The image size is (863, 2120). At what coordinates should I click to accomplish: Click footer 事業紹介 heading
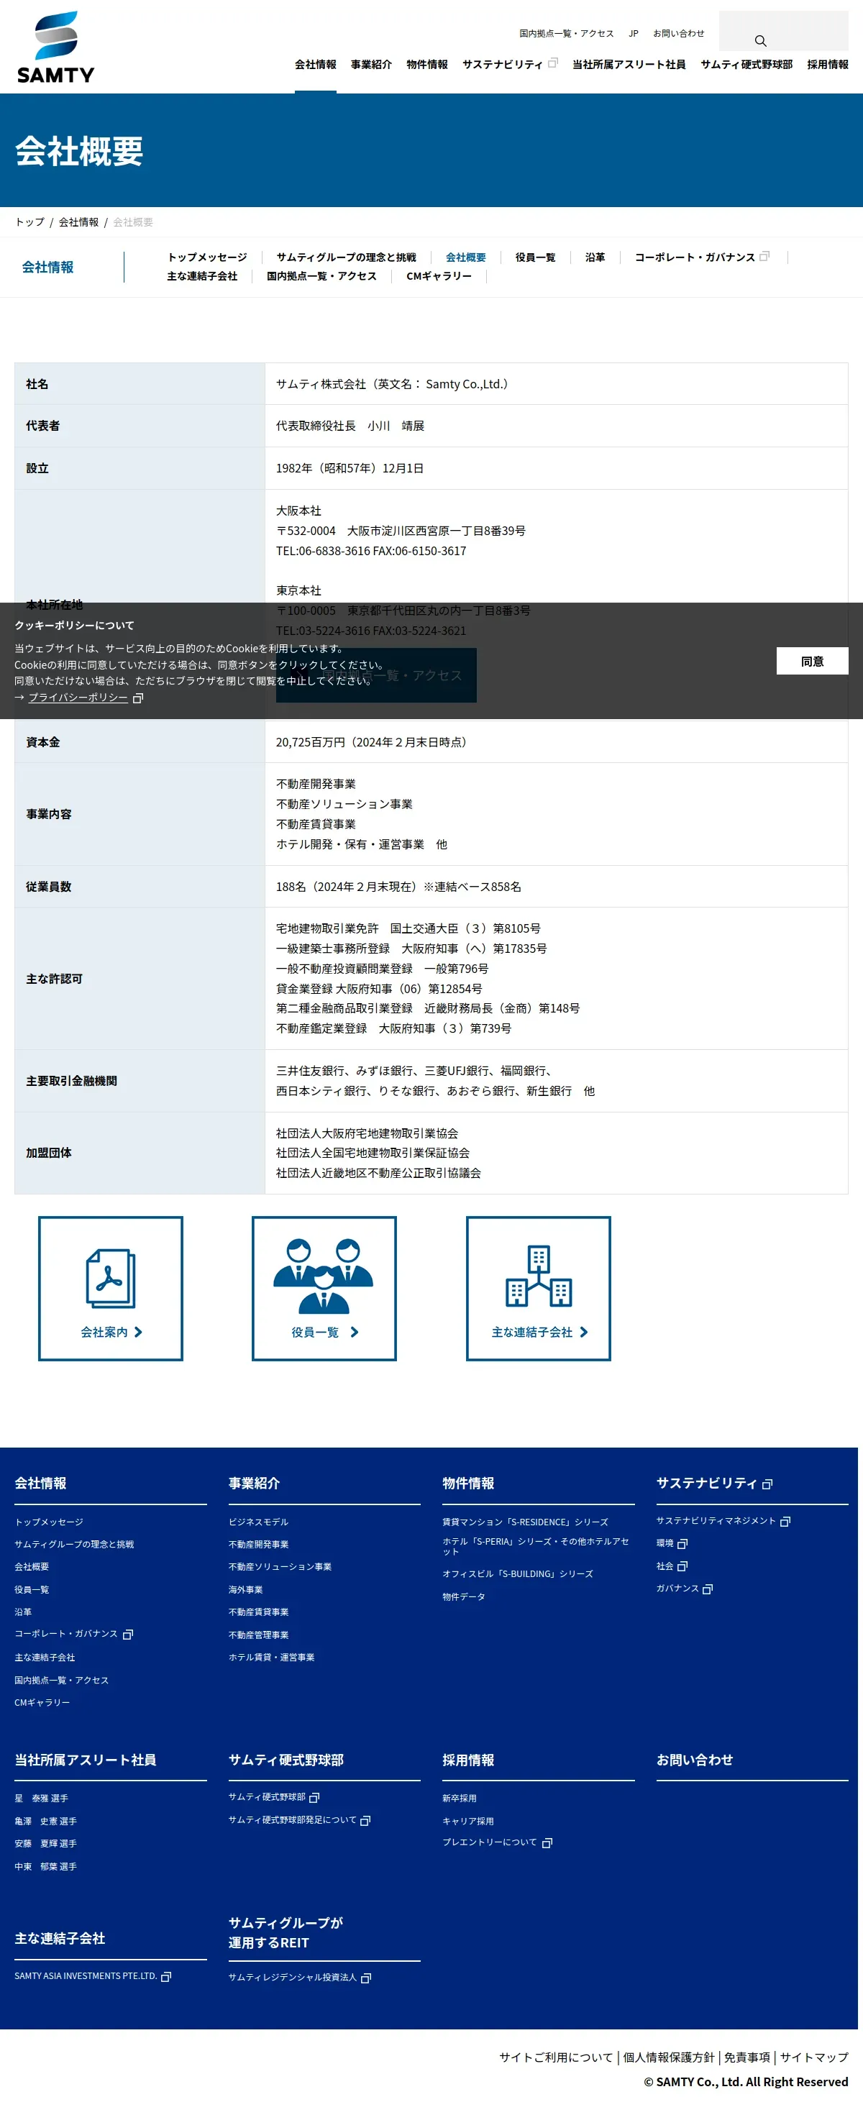[x=254, y=1483]
